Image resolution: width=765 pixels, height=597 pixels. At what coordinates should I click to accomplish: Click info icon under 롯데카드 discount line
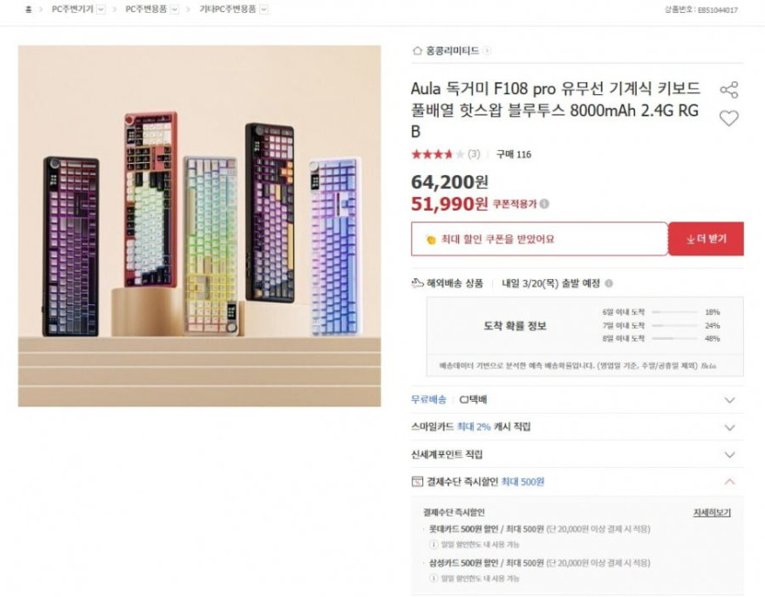[x=433, y=544]
